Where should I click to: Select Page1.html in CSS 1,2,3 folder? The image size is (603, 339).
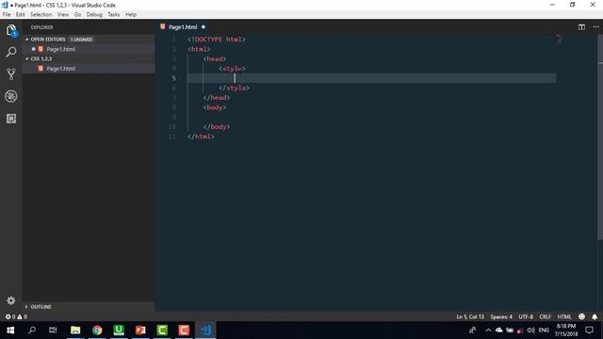click(x=89, y=69)
